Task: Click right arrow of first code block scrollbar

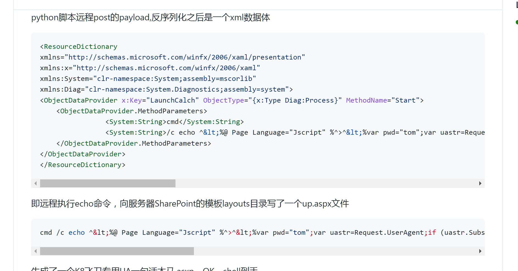Action: [x=480, y=183]
